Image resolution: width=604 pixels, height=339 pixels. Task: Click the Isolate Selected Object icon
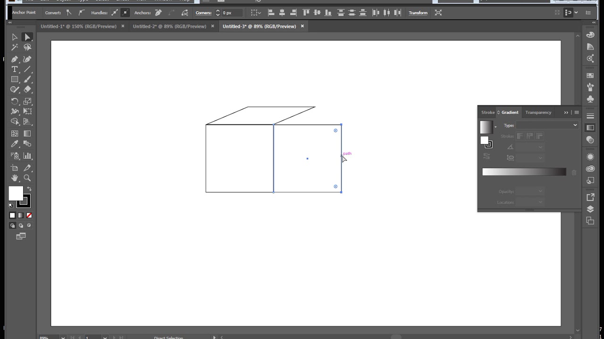tap(438, 13)
